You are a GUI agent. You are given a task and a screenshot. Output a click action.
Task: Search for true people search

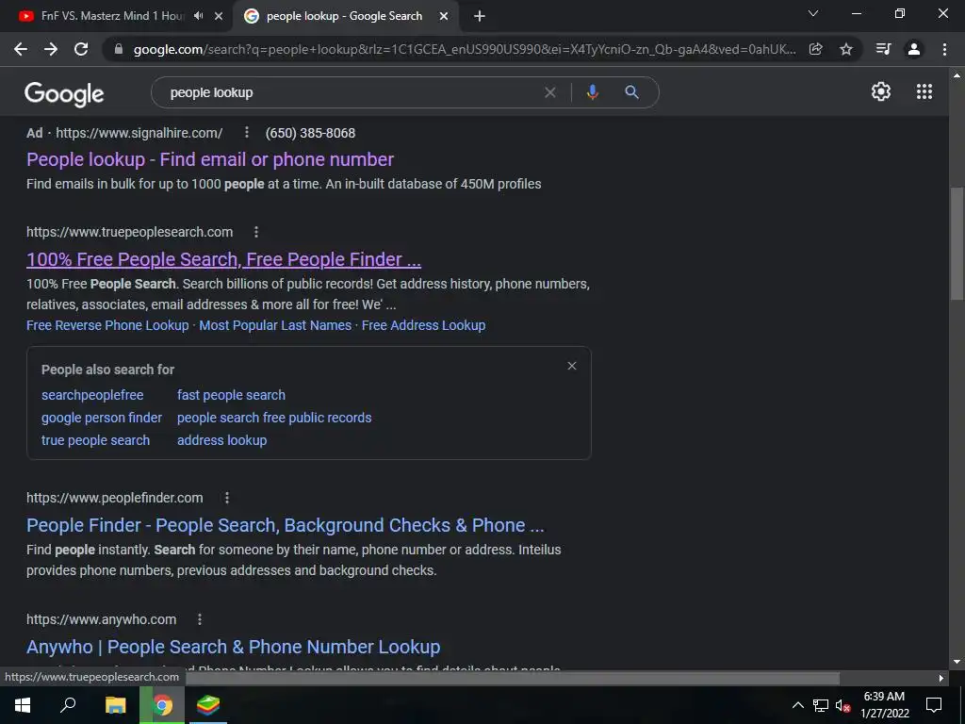pyautogui.click(x=95, y=440)
